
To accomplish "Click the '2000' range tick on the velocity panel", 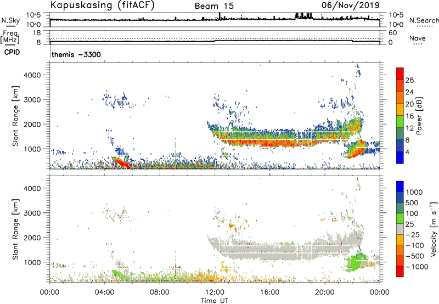I will [x=32, y=238].
